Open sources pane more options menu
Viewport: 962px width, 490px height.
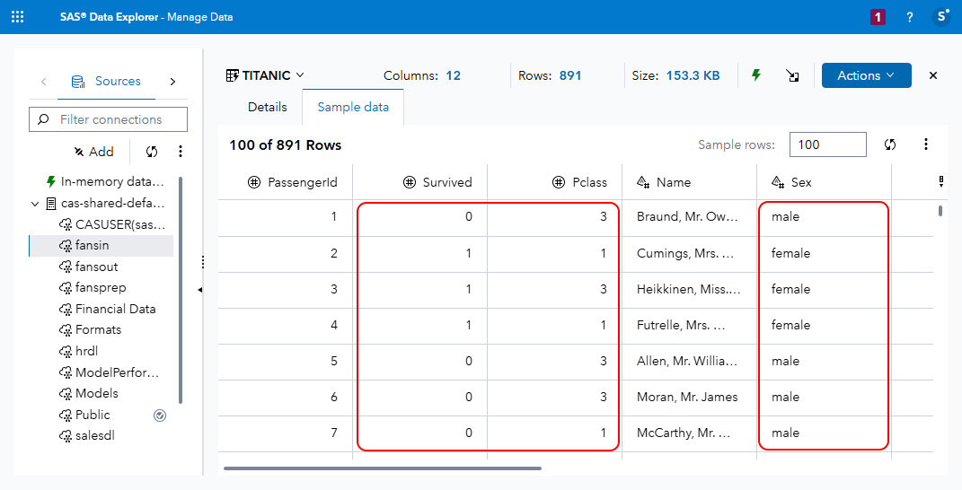pos(181,152)
